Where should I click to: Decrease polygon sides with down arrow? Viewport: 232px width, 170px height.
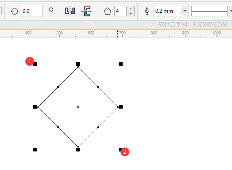(131, 14)
